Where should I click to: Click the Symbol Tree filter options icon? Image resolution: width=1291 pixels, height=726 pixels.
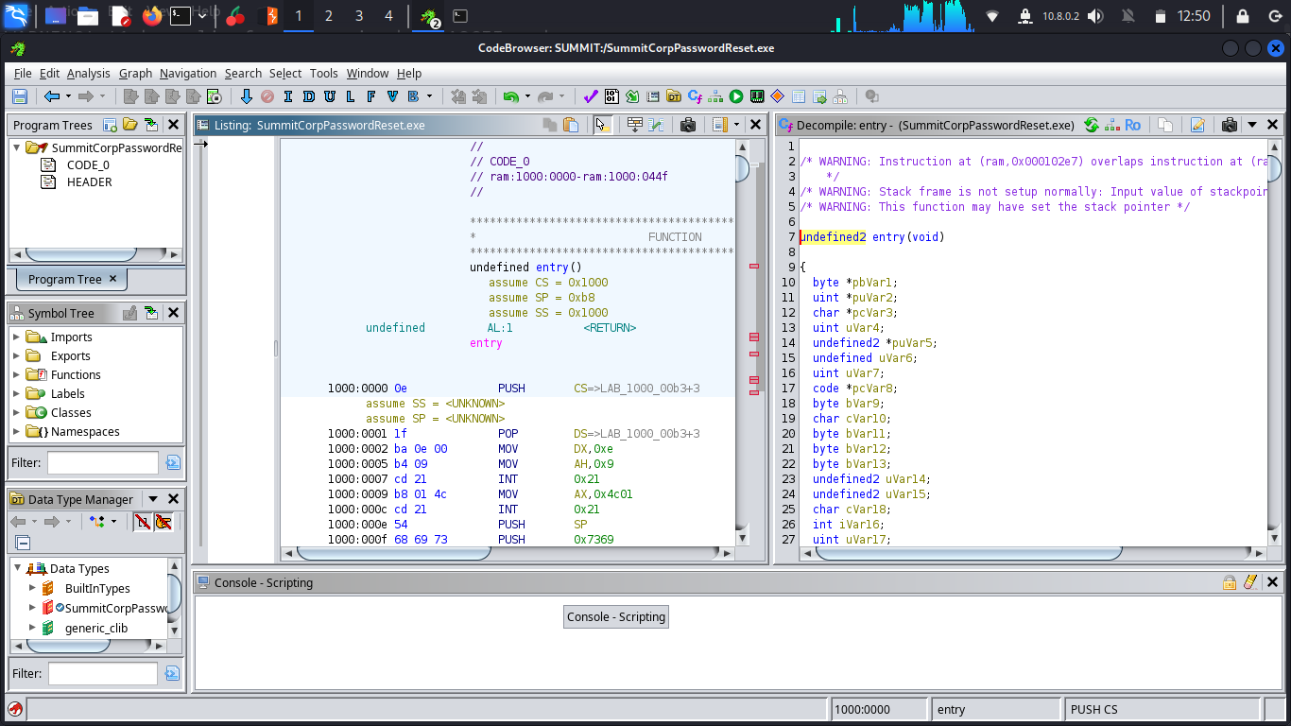click(x=173, y=462)
